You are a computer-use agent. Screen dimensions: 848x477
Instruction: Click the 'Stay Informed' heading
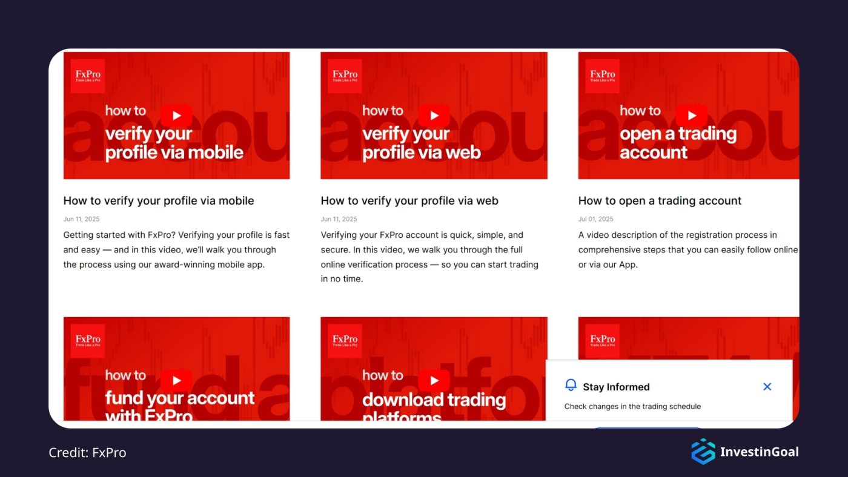coord(616,387)
